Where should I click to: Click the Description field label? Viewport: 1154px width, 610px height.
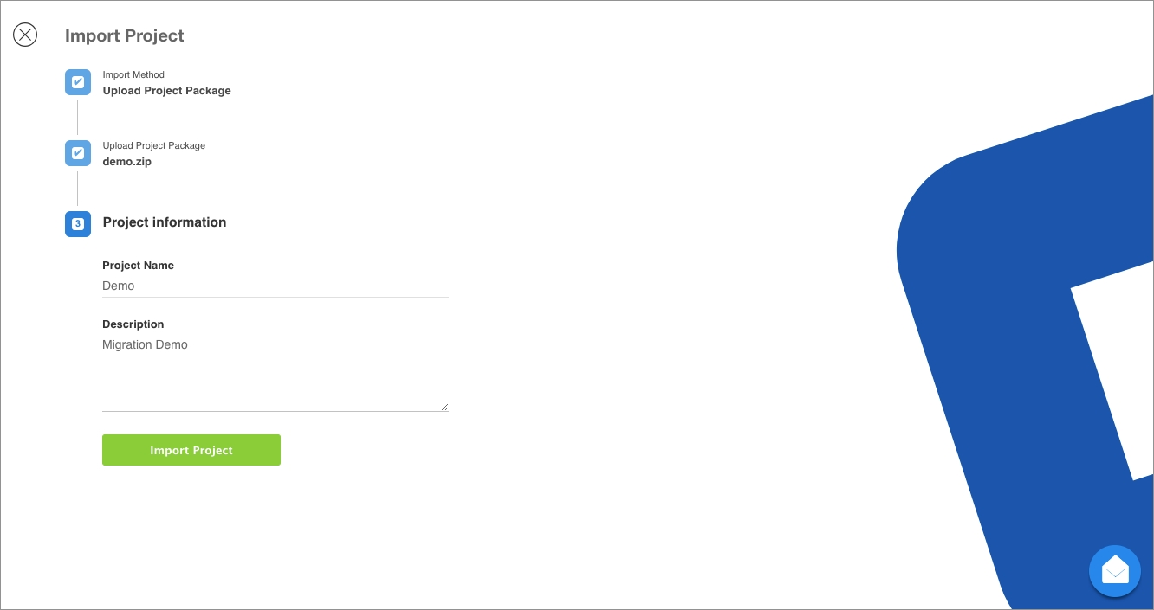click(133, 324)
